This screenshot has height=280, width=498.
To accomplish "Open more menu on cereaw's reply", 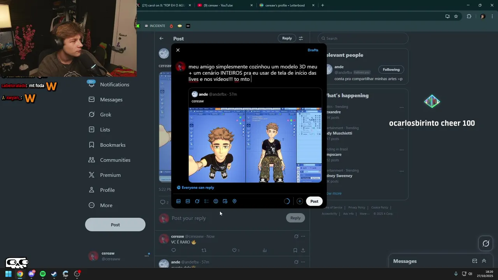I will tap(303, 236).
